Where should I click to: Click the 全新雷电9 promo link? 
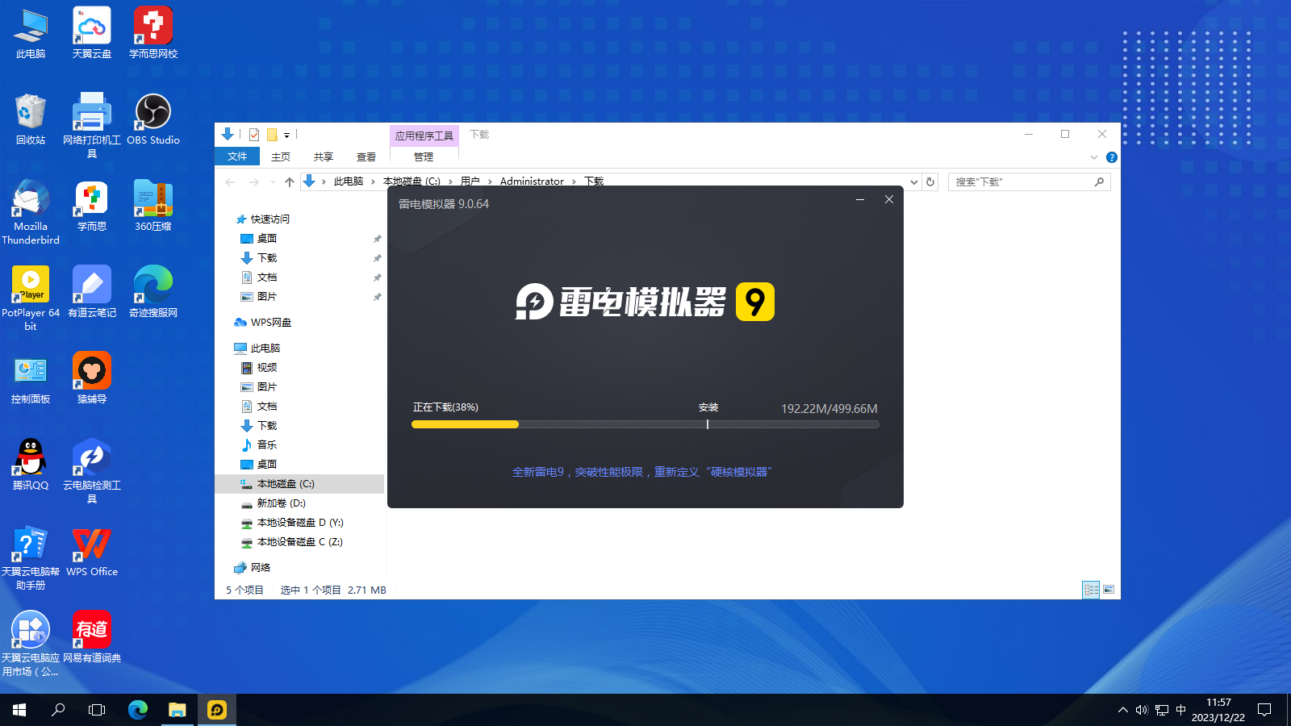[642, 472]
